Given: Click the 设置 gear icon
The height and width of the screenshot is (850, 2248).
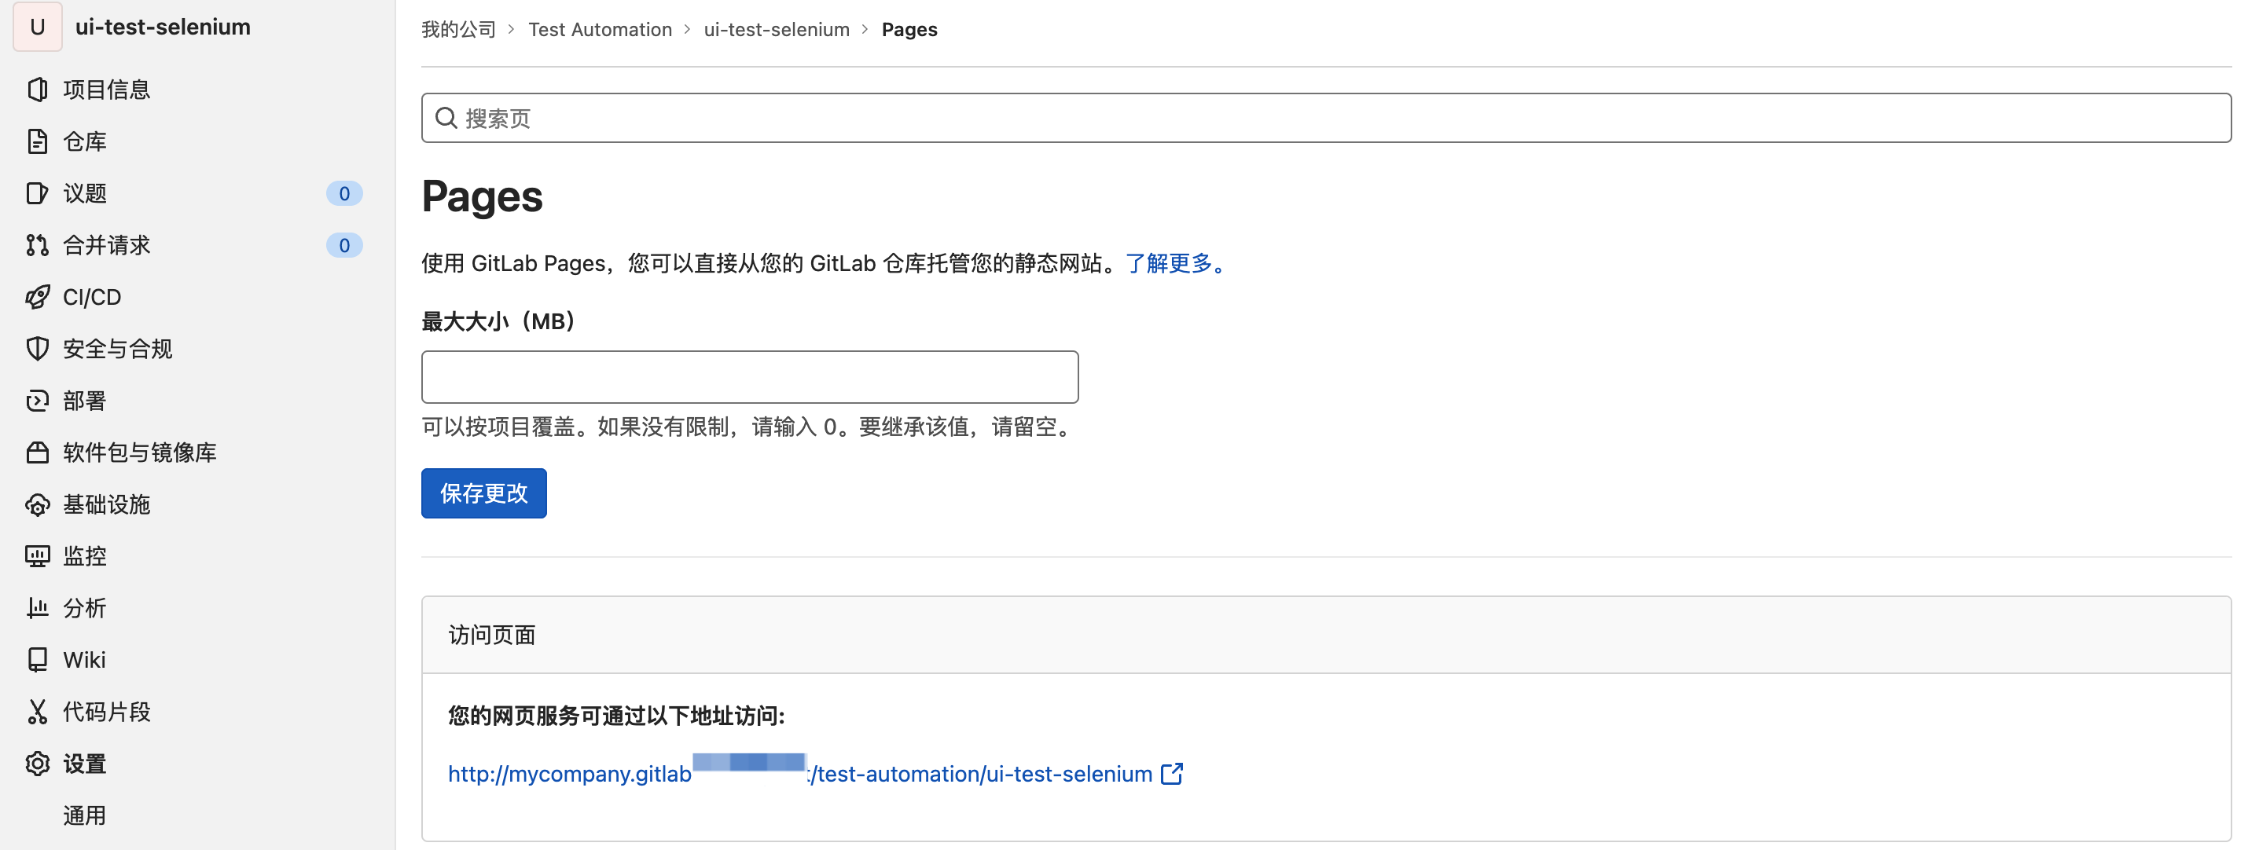Looking at the screenshot, I should click(x=37, y=764).
